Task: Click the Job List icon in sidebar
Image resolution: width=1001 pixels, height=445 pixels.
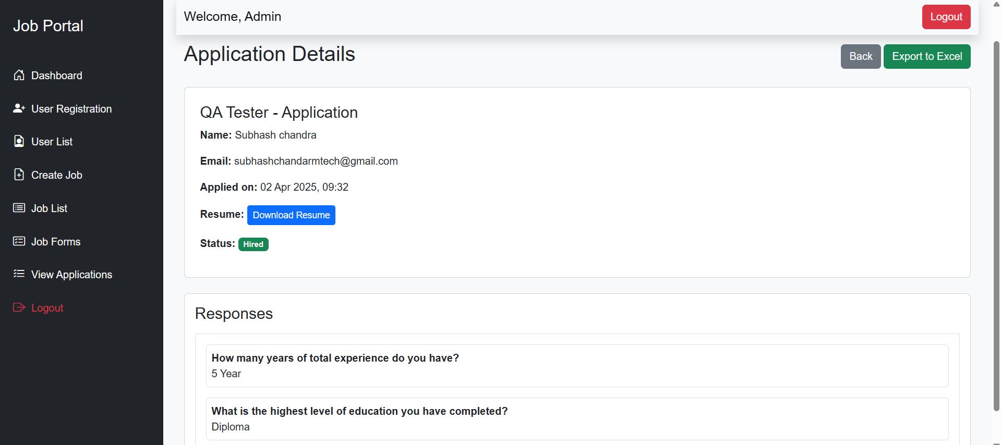Action: (19, 208)
